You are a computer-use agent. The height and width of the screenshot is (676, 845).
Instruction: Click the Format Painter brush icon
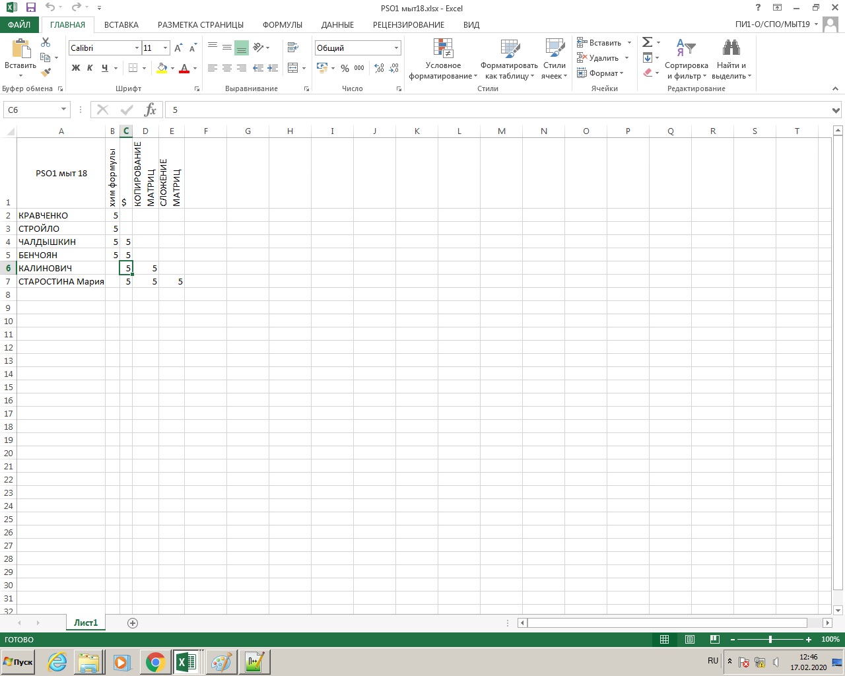click(x=46, y=73)
